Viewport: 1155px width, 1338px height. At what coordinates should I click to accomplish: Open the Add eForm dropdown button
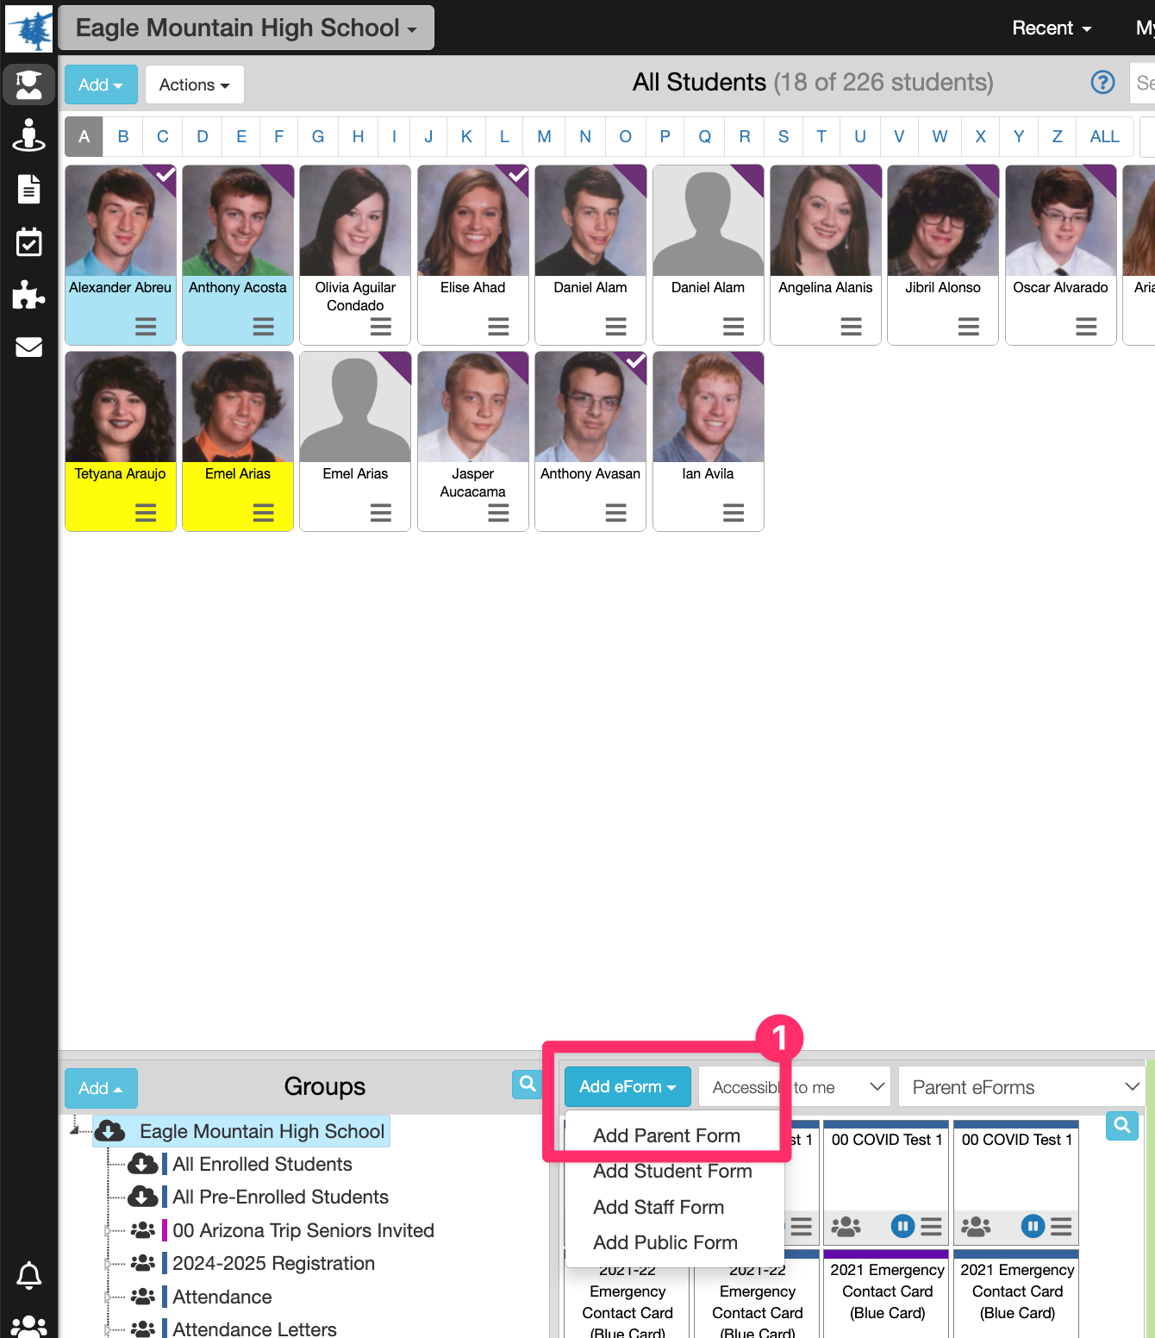(627, 1086)
